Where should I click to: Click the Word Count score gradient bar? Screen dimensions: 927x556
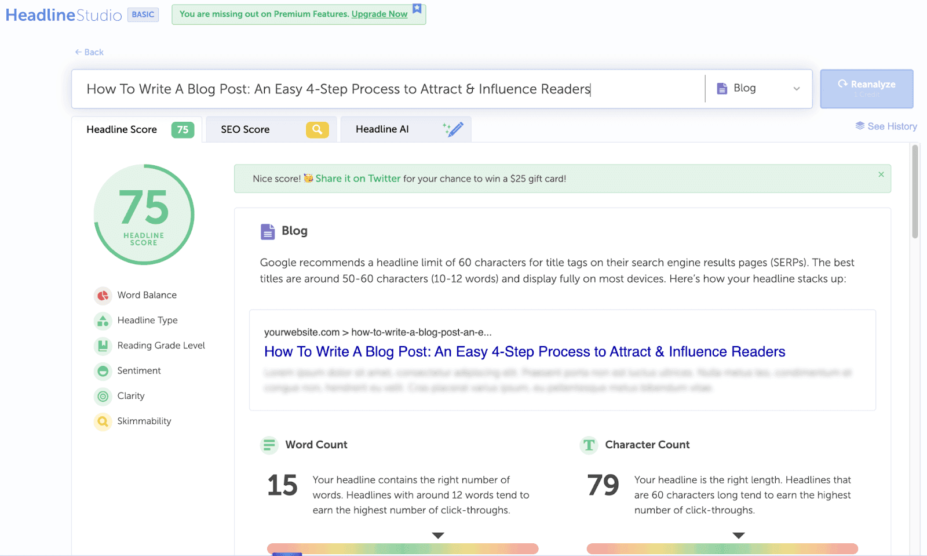click(402, 548)
